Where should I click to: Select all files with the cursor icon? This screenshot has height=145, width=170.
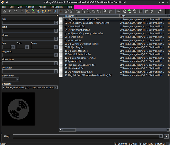click(x=60, y=11)
